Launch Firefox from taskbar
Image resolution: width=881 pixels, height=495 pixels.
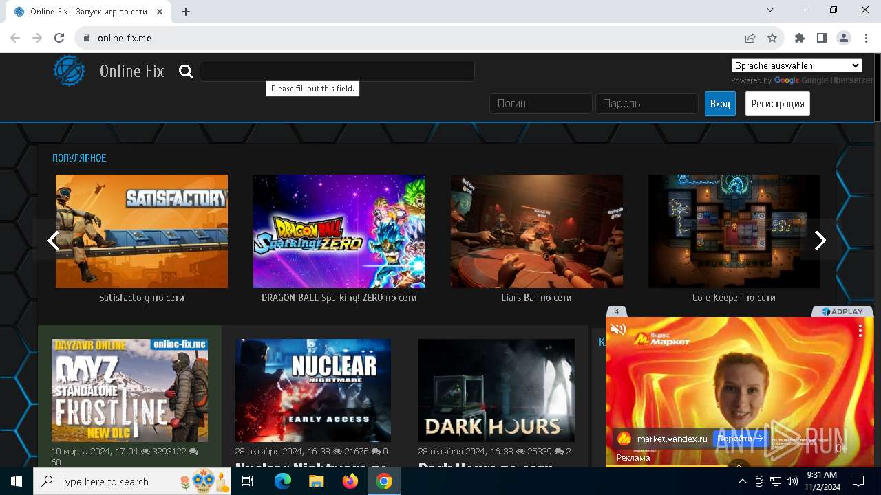[350, 481]
